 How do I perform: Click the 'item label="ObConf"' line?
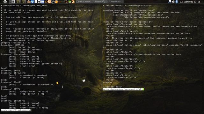click(x=119, y=52)
